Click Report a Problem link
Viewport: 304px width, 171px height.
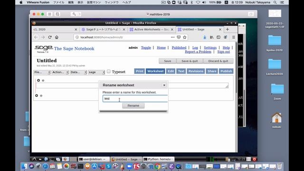pos(198,52)
